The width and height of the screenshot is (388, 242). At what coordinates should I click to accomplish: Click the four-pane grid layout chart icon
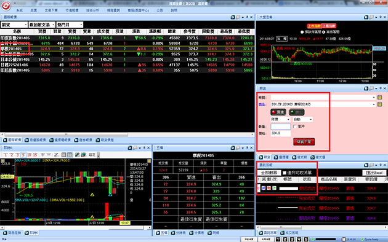(x=70, y=155)
